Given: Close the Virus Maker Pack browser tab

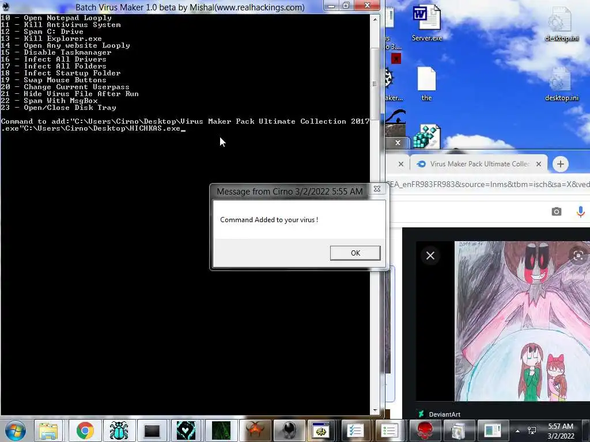Looking at the screenshot, I should (539, 164).
